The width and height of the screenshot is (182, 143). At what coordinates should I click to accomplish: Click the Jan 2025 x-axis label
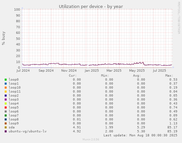[92, 71]
